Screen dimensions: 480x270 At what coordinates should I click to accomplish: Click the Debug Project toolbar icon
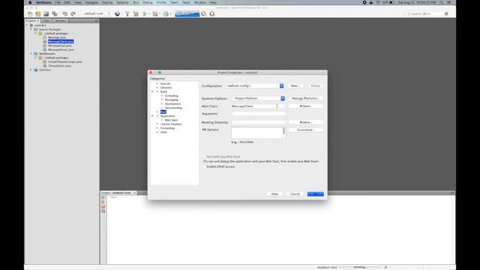pos(155,13)
